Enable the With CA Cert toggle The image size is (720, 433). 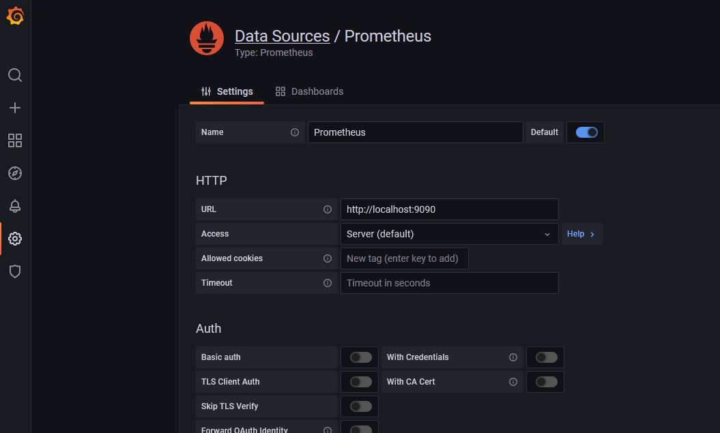click(x=545, y=381)
